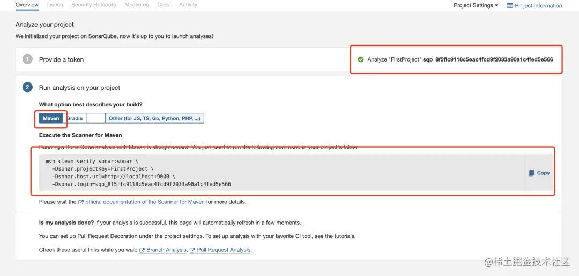Image resolution: width=579 pixels, height=276 pixels.
Task: Click the external link icon before official documentation
Action: click(x=80, y=202)
